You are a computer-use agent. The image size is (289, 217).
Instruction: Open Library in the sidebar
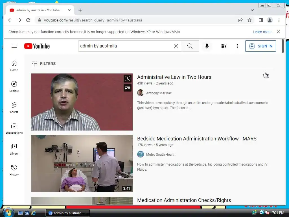click(14, 149)
